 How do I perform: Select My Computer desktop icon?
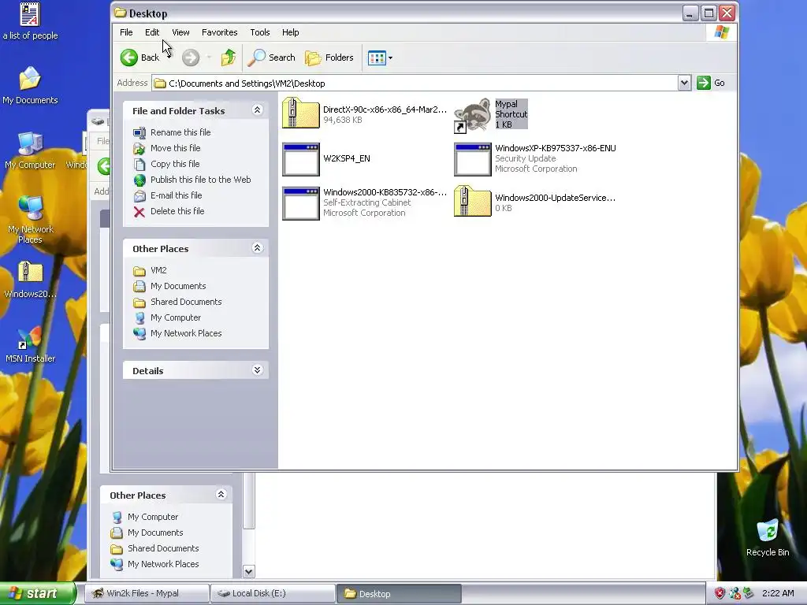[30, 150]
